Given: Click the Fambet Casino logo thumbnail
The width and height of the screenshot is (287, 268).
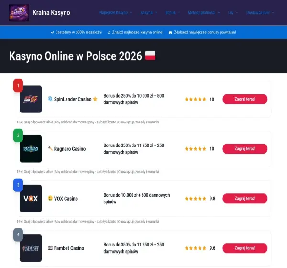Looking at the screenshot, I should point(31,248).
